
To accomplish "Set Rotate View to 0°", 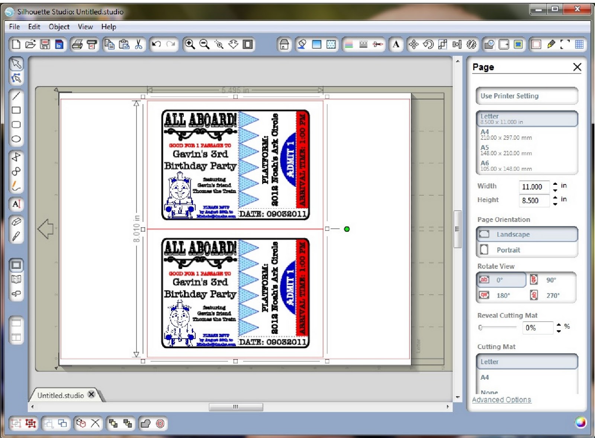I will click(x=501, y=280).
